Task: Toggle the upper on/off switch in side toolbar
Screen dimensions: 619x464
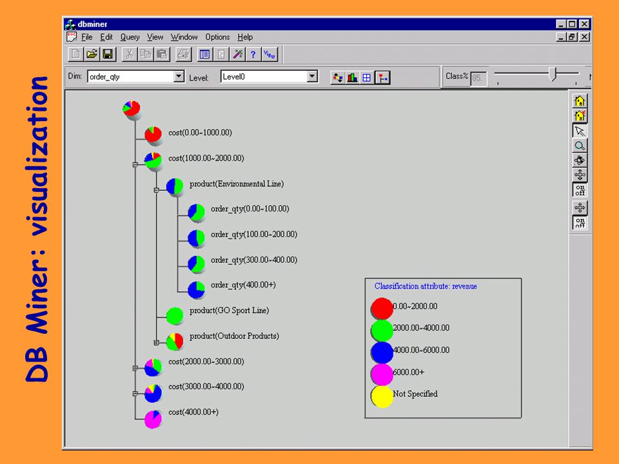Action: click(x=580, y=189)
